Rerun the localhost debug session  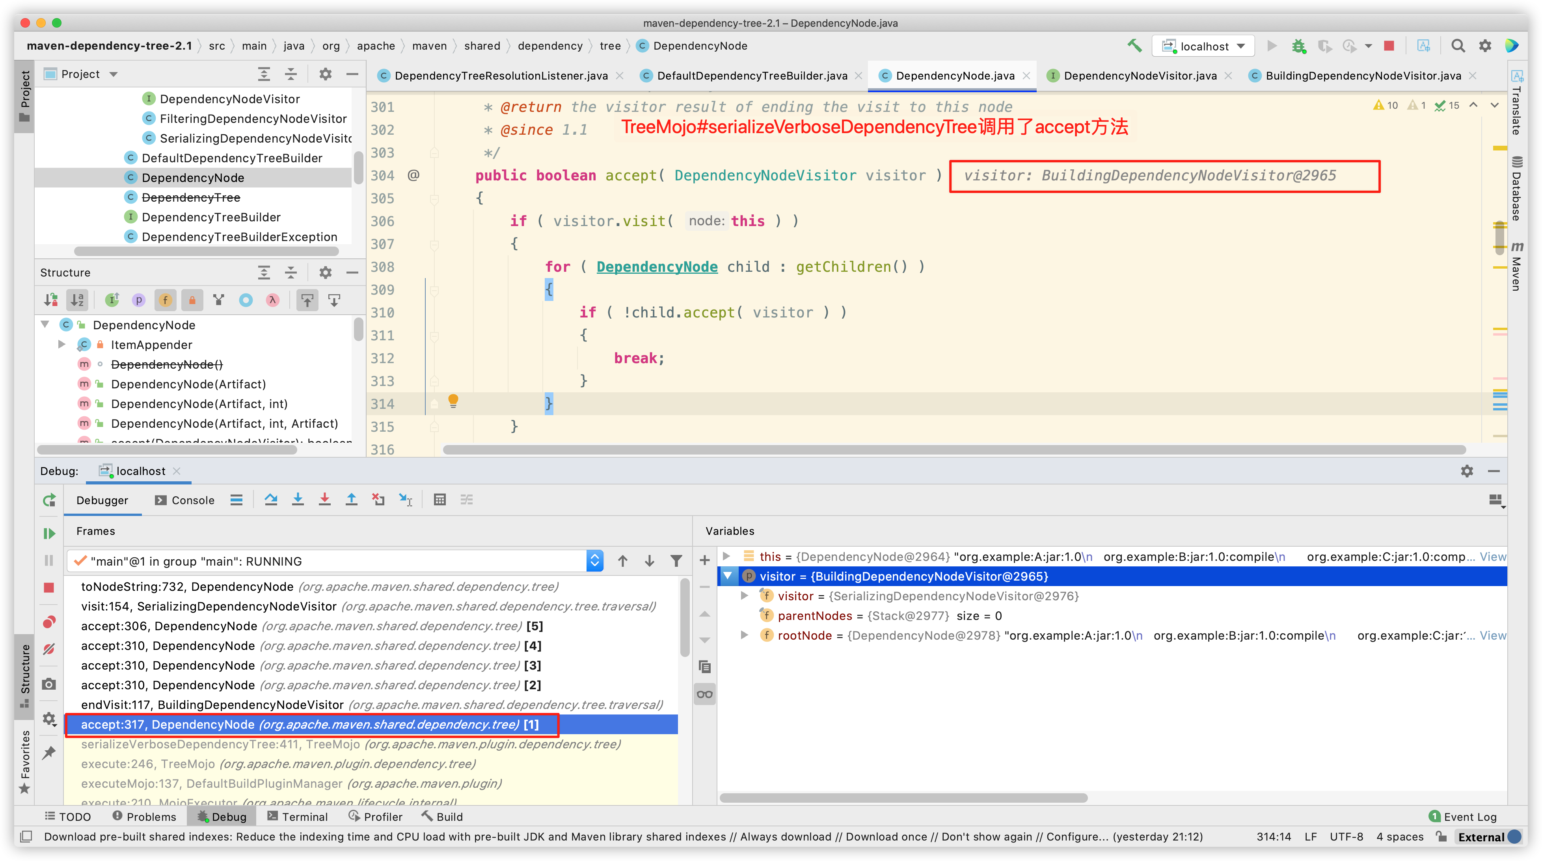[49, 499]
